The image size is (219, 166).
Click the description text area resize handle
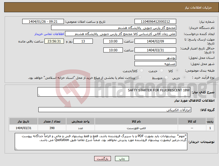[x=39, y=95]
